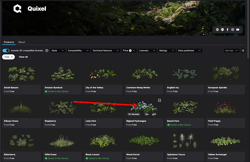Open the Spineless Yucca thumbnail
The width and height of the screenshot is (250, 162).
(x=185, y=141)
